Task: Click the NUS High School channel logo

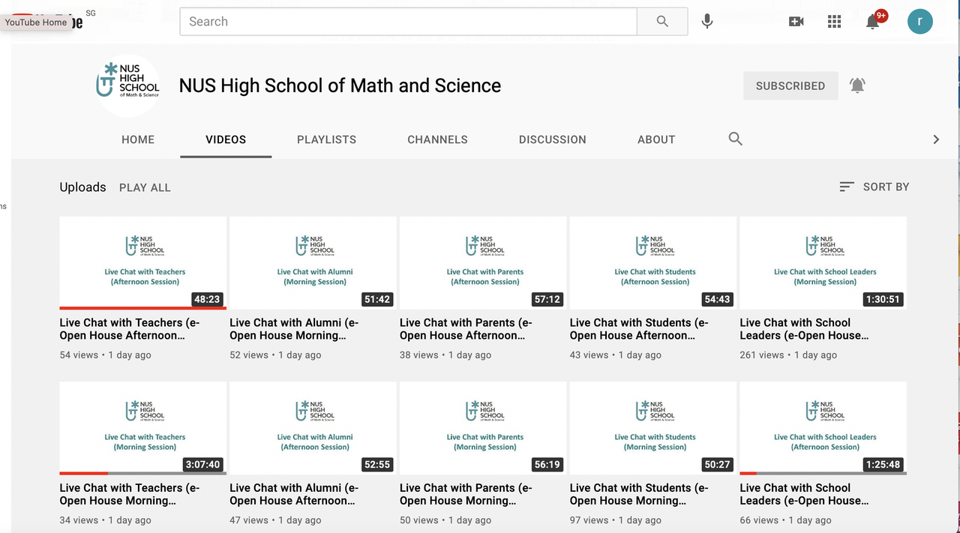Action: [x=128, y=85]
